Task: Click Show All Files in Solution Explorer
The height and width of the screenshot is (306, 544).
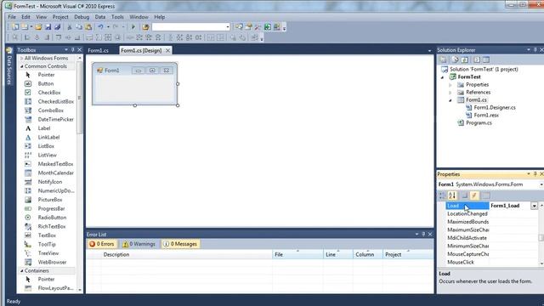Action: coord(456,59)
